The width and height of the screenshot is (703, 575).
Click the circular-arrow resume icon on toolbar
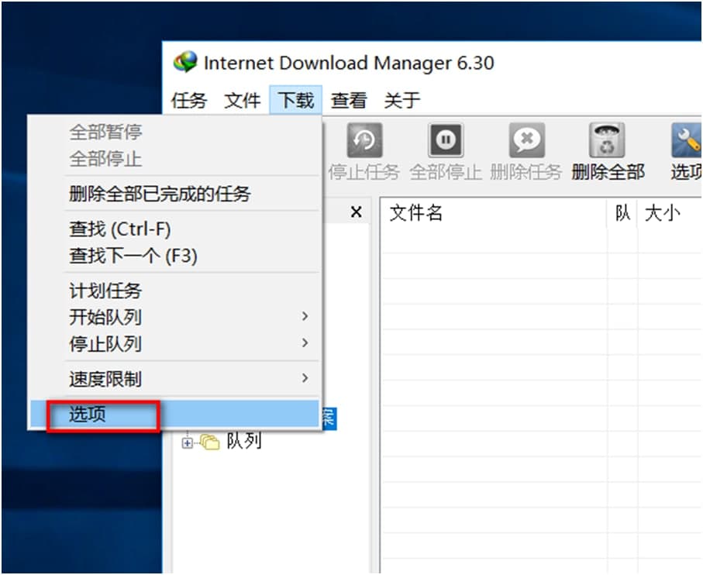[364, 139]
